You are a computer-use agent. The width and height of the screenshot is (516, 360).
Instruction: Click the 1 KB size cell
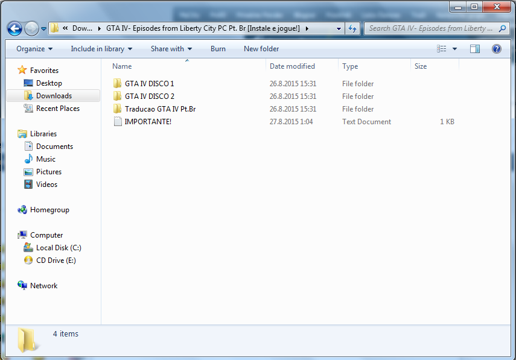click(447, 122)
